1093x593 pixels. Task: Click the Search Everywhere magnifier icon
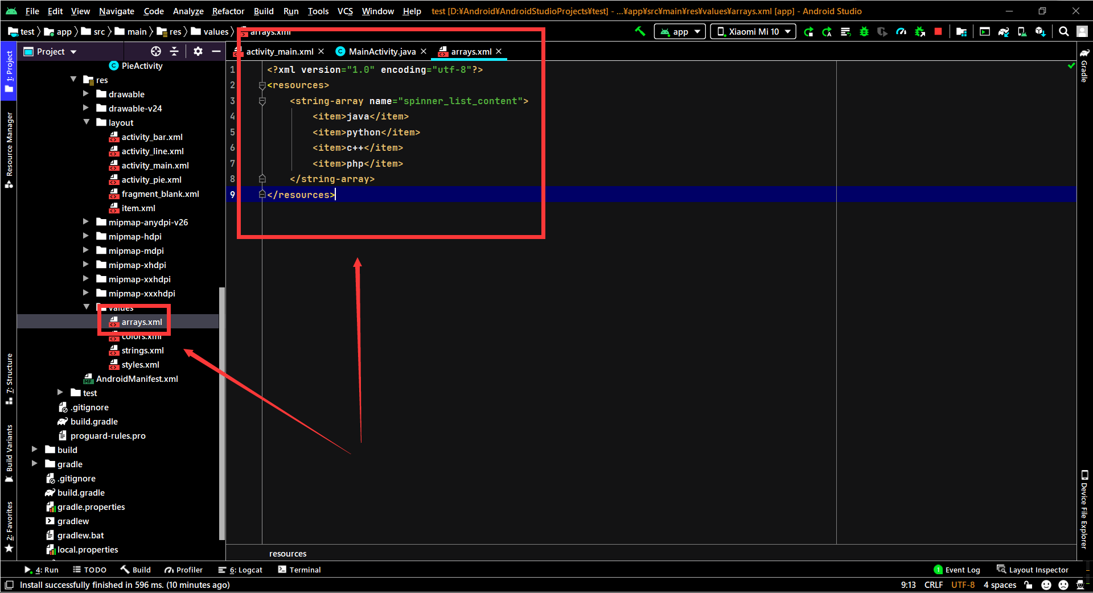[1063, 31]
